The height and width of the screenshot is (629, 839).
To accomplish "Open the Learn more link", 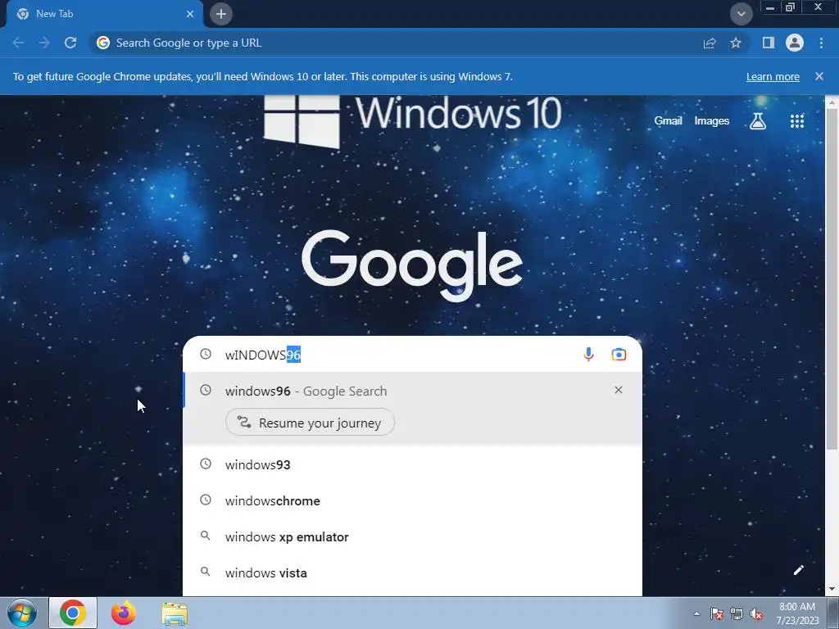I will 773,76.
